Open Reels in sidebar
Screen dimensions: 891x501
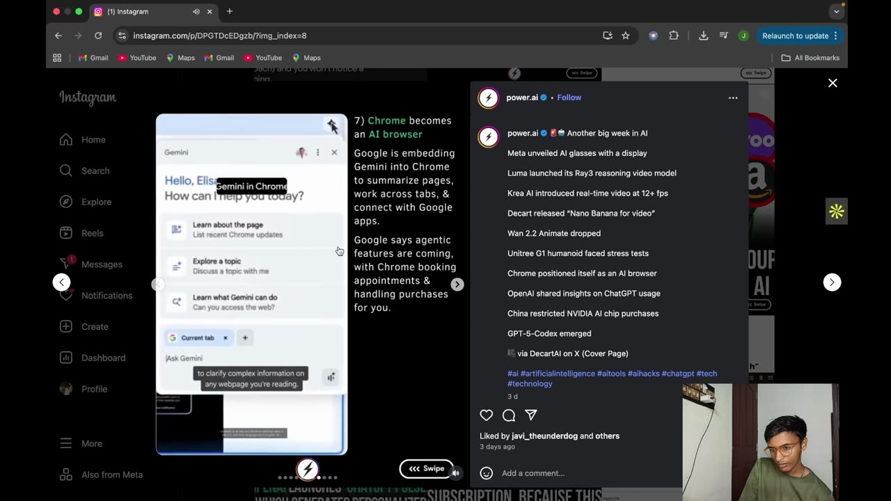(x=81, y=233)
